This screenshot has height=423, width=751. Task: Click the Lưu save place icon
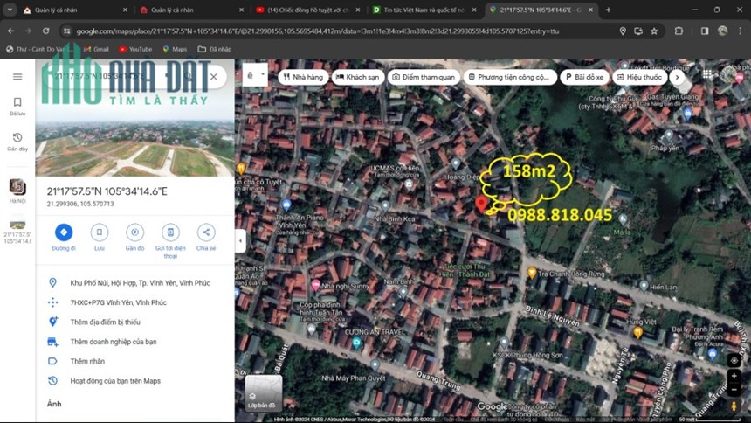(x=100, y=232)
